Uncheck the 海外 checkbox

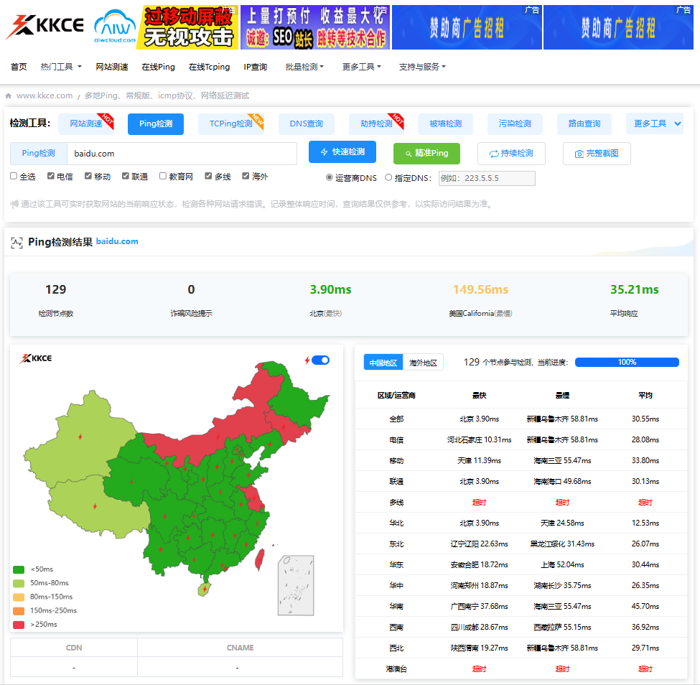tap(246, 176)
